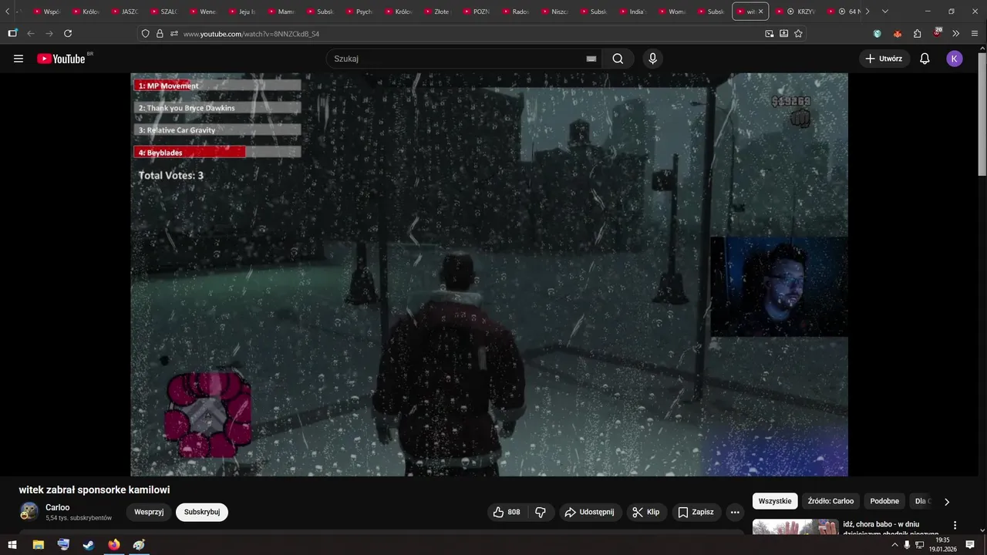Open sidebar toggle icon left of Back

[12, 34]
